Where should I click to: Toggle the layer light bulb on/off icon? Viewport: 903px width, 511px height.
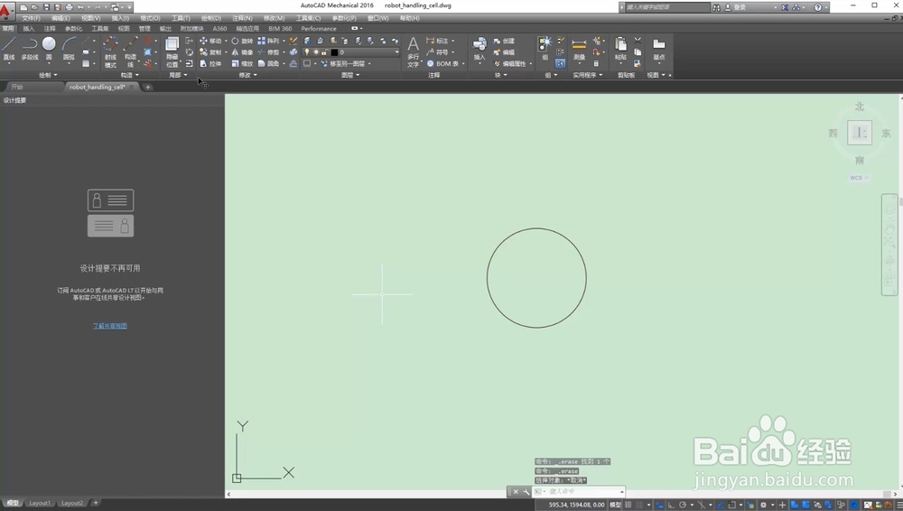tap(307, 51)
